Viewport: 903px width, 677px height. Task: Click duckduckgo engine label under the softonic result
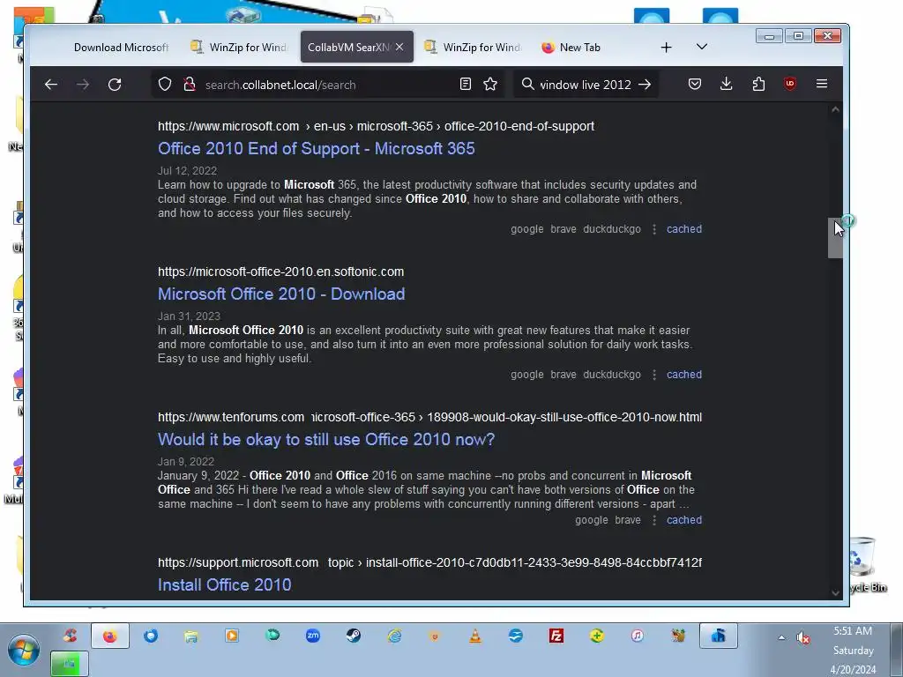tap(612, 375)
